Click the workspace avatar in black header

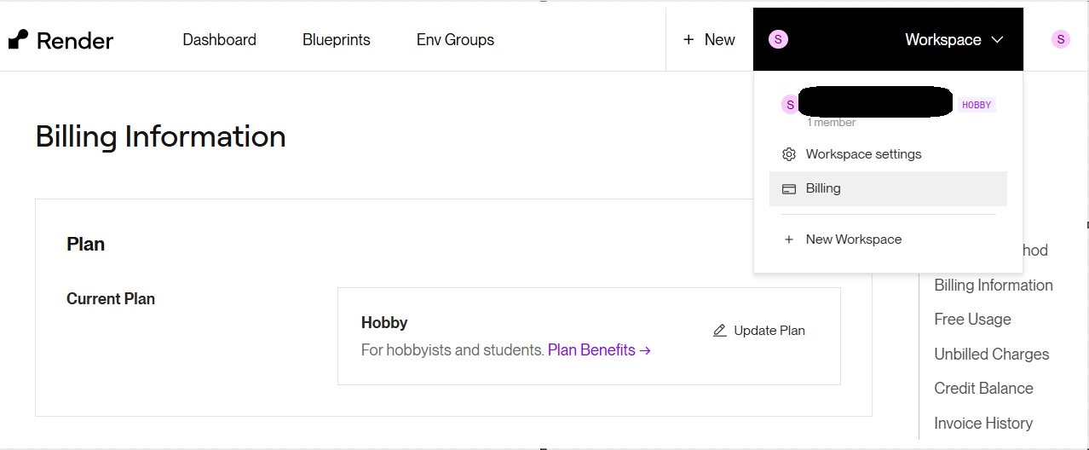pos(777,39)
